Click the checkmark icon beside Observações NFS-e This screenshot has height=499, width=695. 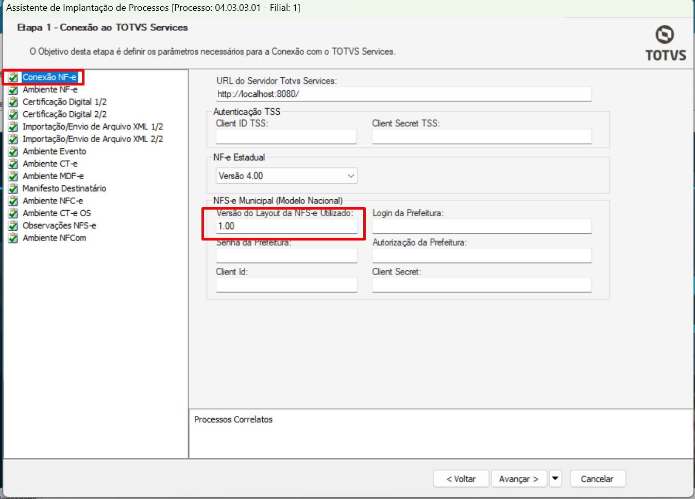pyautogui.click(x=13, y=226)
